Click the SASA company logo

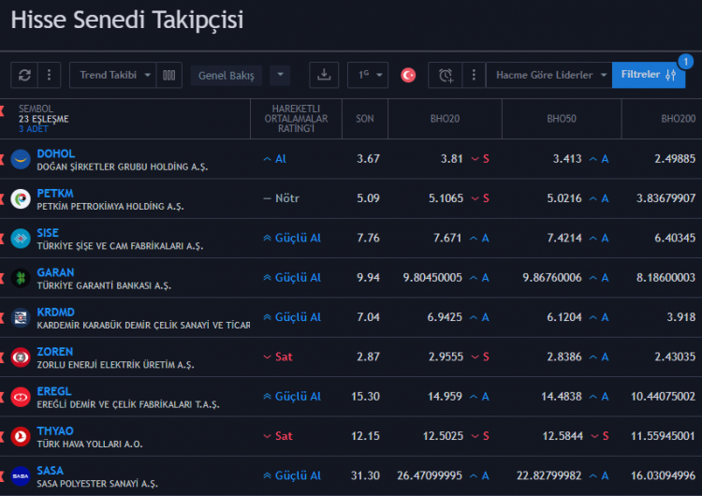pyautogui.click(x=21, y=476)
